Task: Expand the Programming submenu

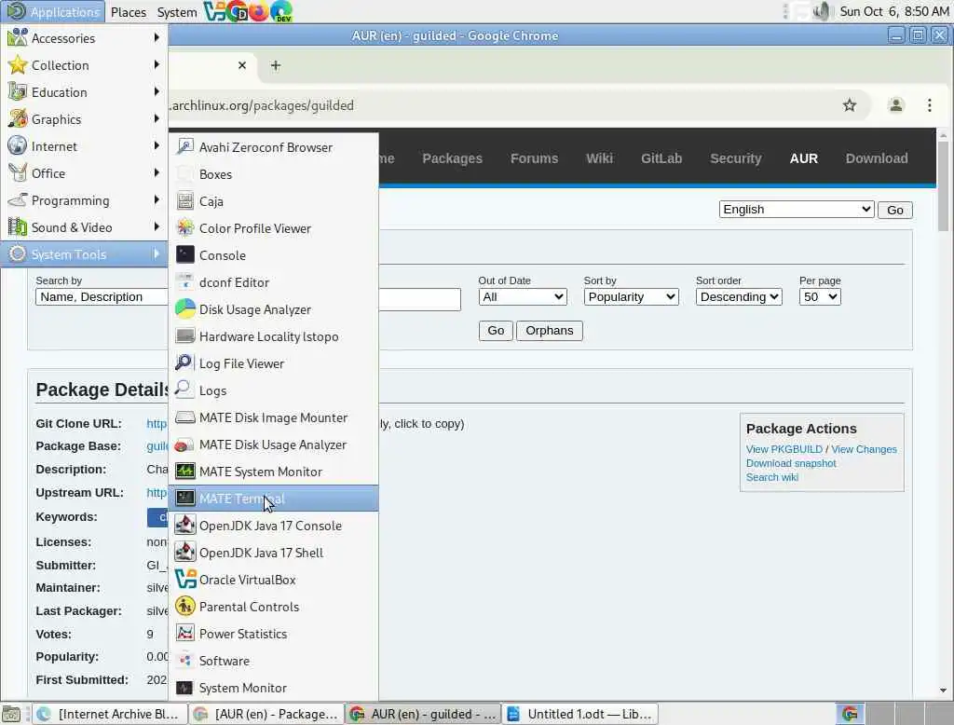Action: click(84, 200)
